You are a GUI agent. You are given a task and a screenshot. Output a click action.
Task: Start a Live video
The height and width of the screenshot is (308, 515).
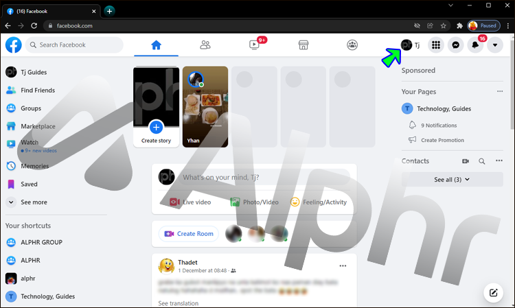coord(190,202)
